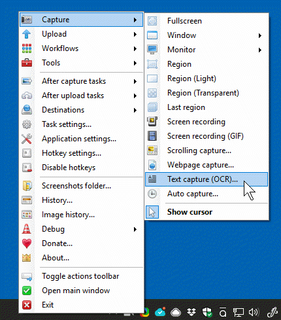281x320 pixels.
Task: Click the traffic cone Debug icon
Action: click(27, 229)
